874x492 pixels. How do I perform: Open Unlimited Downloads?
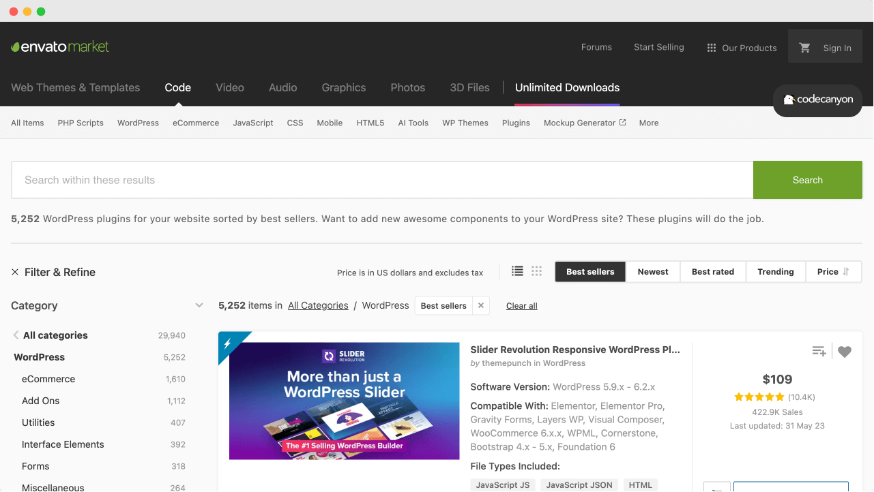[568, 88]
